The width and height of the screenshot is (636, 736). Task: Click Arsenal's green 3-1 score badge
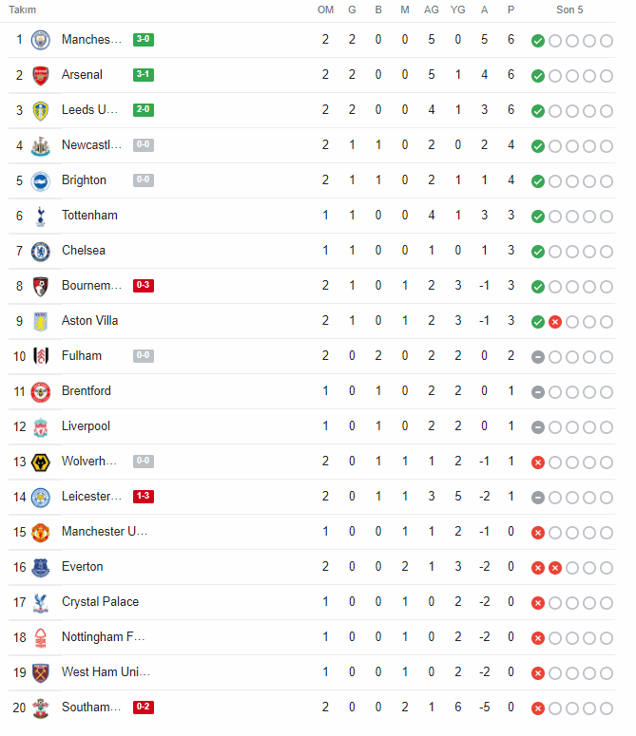coord(144,74)
